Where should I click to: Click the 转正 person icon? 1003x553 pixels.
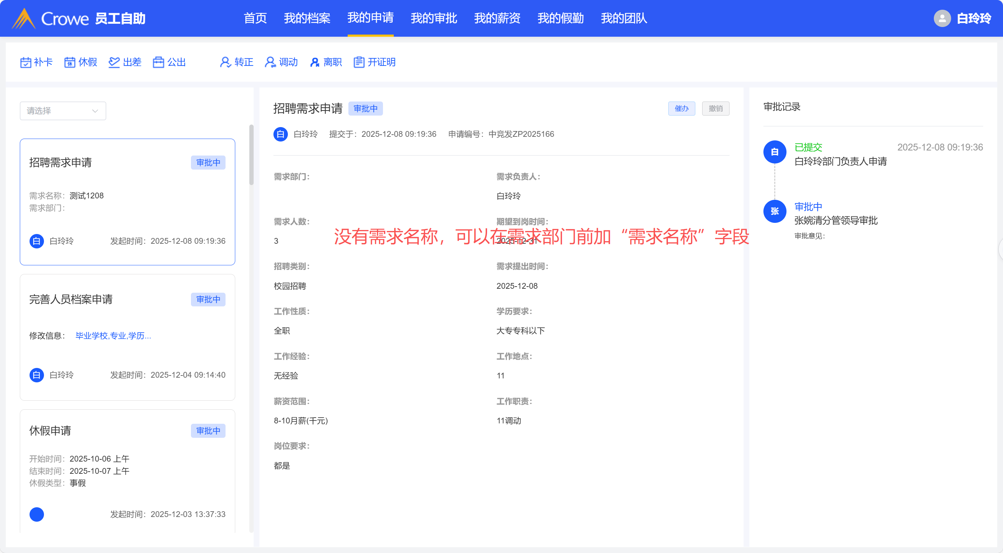(226, 62)
